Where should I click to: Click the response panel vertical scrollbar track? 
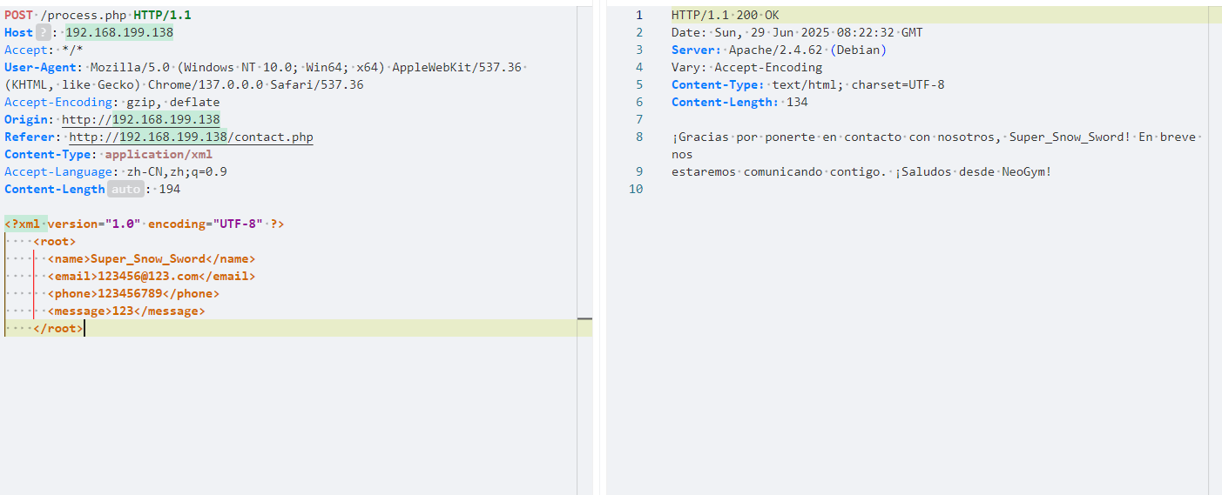tap(1215, 252)
